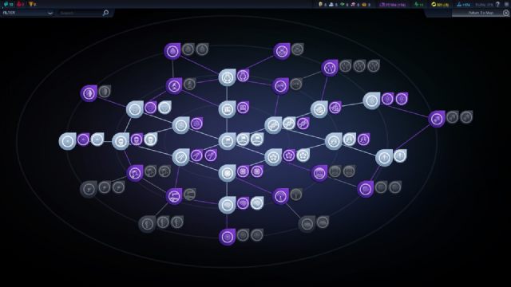Select the bottom-most purple technology node

[227, 237]
